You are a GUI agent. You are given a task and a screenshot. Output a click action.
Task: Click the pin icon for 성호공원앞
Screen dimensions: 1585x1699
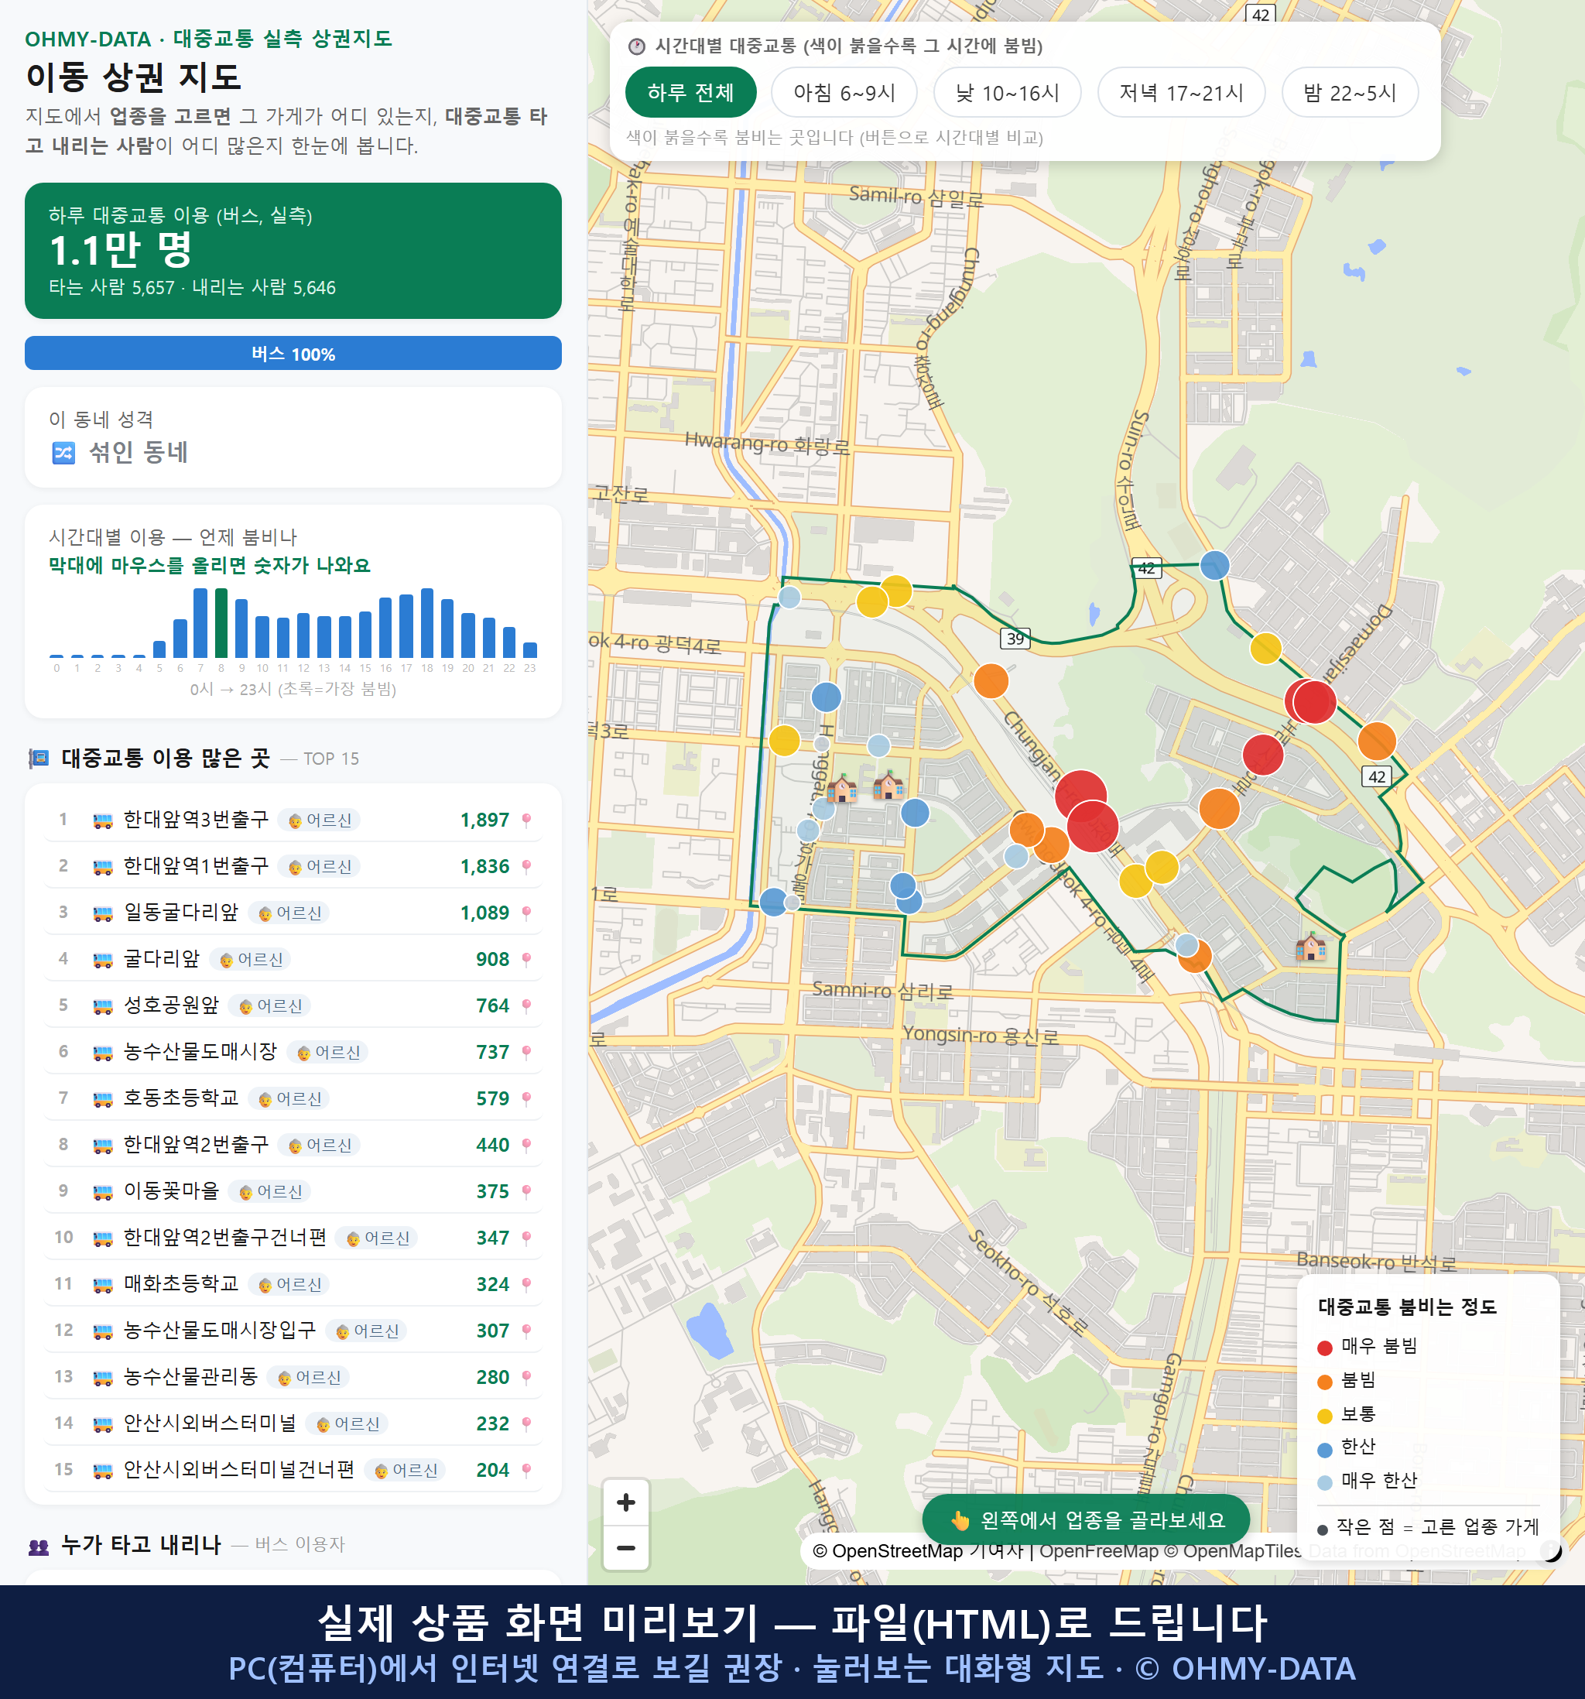526,1006
